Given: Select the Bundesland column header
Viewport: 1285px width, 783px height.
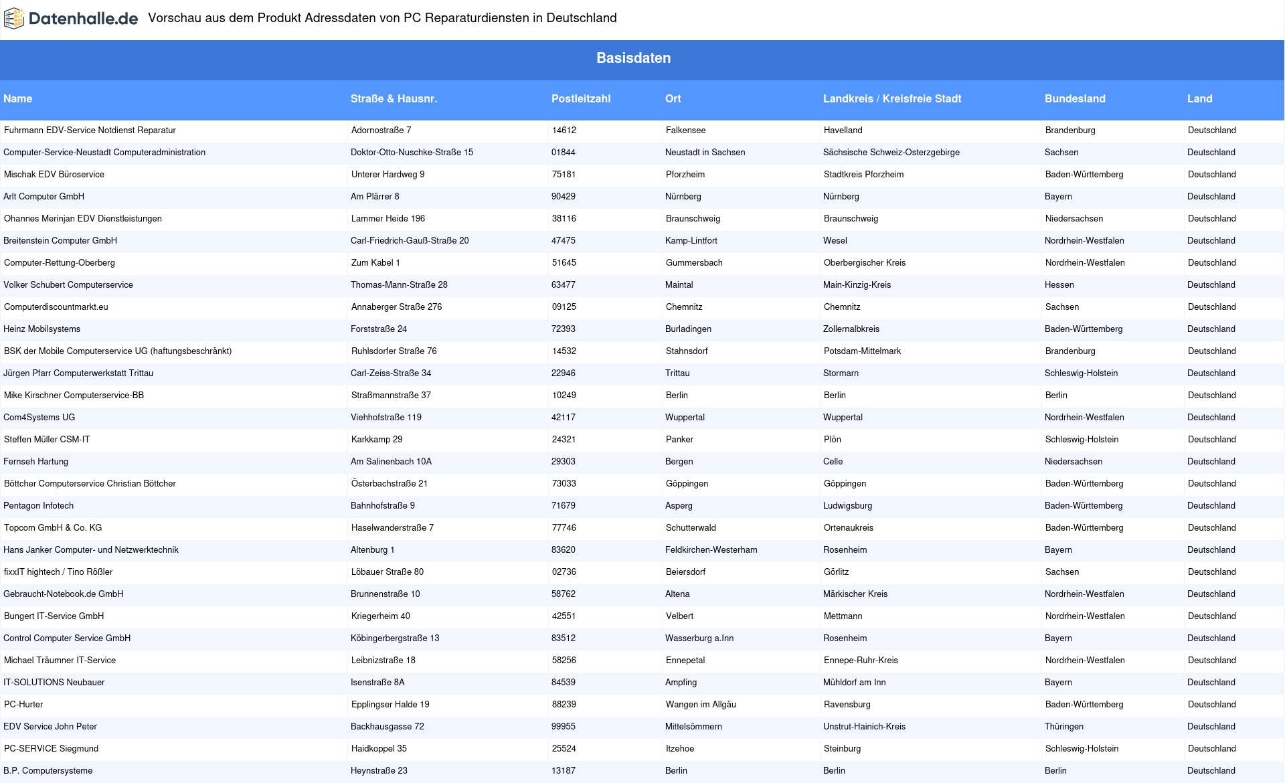Looking at the screenshot, I should (1075, 99).
